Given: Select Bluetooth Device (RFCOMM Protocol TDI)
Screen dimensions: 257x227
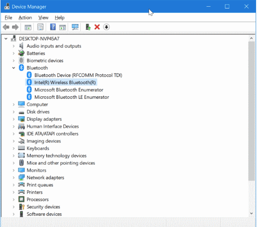Looking at the screenshot, I should coord(78,75).
